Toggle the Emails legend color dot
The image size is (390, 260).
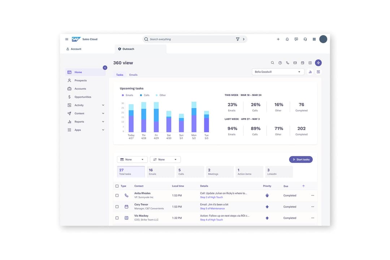coord(123,95)
